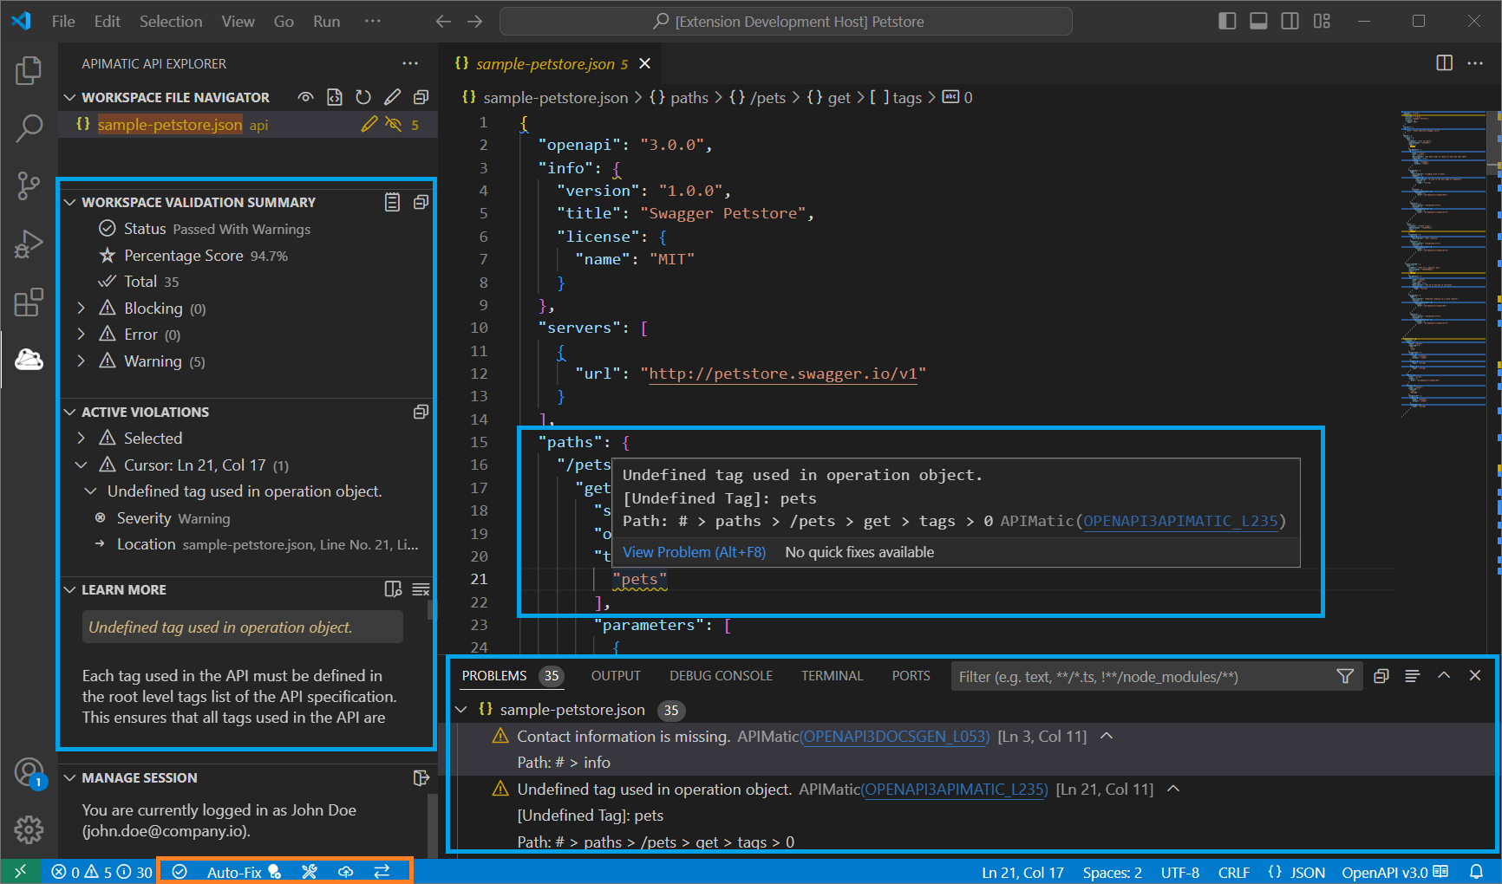Click the file code icon in Workspace File Navigator header
Viewport: 1502px width, 884px height.
335,97
